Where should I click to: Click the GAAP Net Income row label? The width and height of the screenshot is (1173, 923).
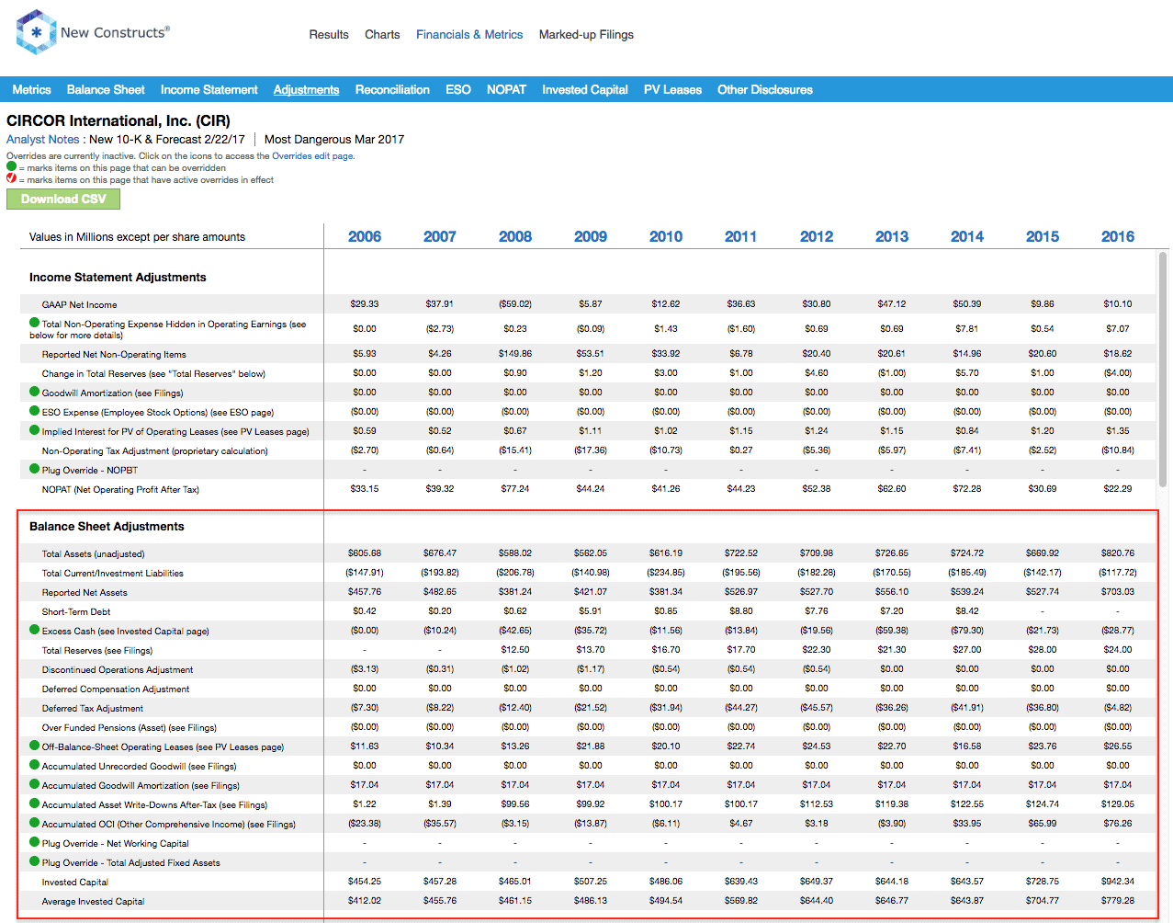click(79, 304)
